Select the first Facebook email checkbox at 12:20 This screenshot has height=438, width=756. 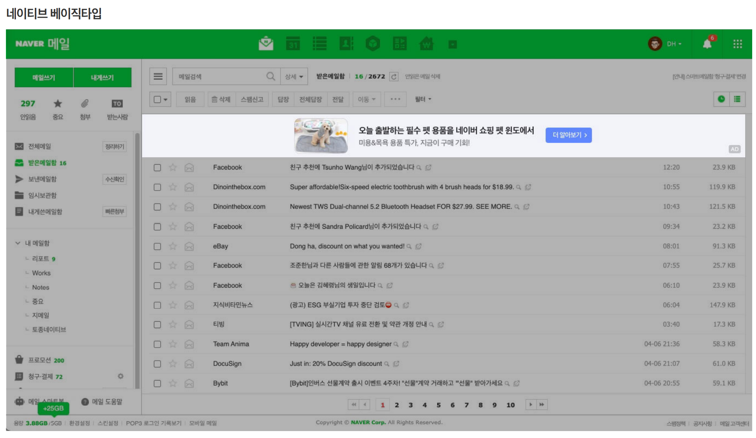click(157, 168)
